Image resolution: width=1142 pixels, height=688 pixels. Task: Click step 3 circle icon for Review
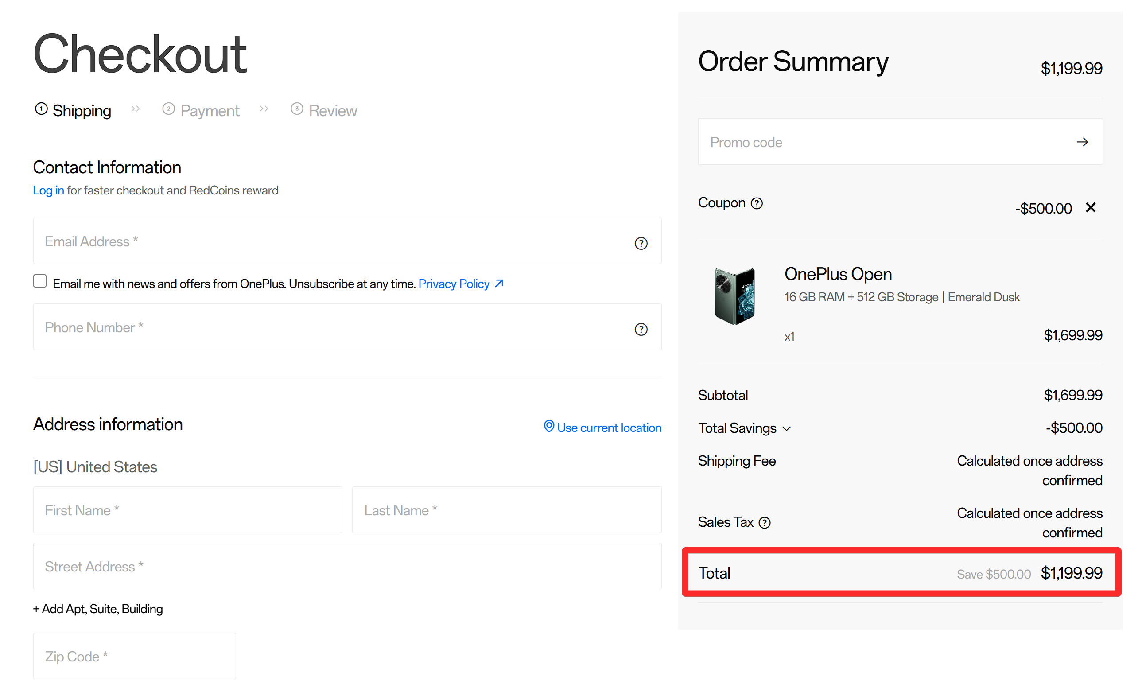tap(297, 109)
